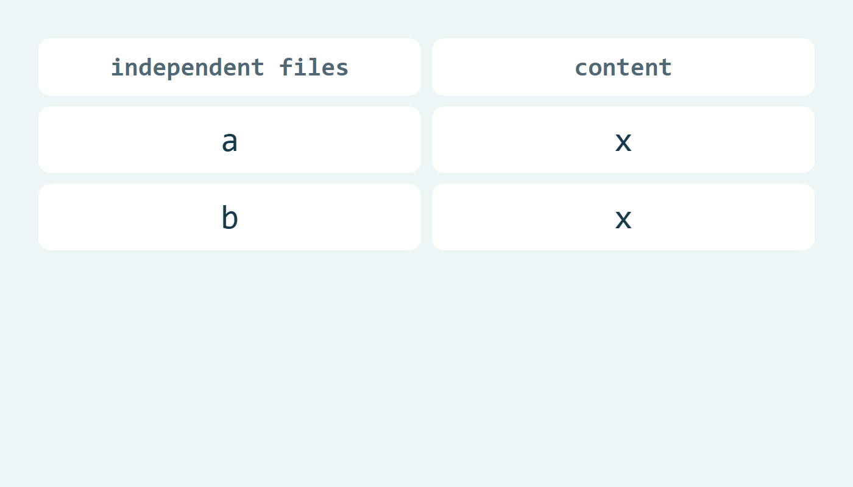Select the "content" header cell
Screen dimensions: 853x487
(623, 67)
